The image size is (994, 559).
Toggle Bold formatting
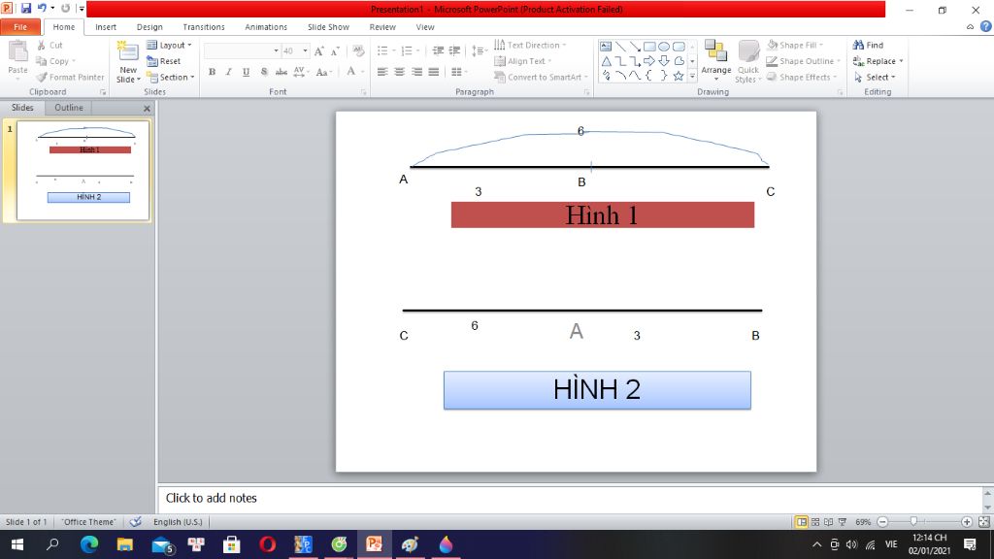[212, 72]
